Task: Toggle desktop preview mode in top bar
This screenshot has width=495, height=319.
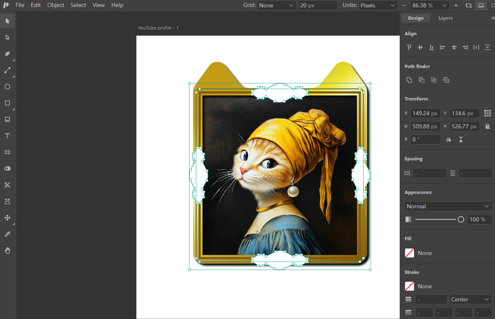Action: [x=481, y=5]
